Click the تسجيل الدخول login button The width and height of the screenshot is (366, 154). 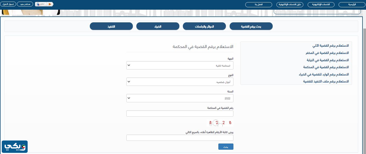point(9,4)
